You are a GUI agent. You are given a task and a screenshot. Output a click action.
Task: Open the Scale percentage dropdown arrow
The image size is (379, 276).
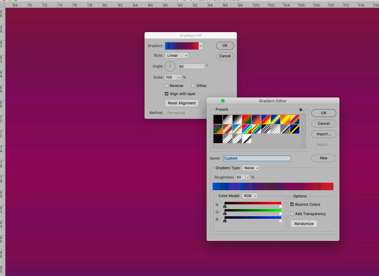coord(179,77)
